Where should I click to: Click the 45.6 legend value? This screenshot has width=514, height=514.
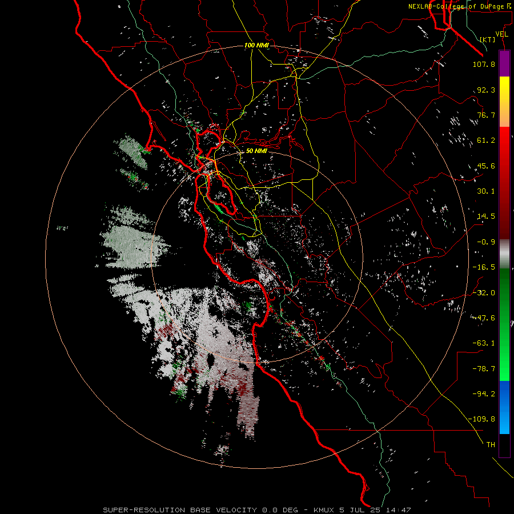click(x=486, y=166)
